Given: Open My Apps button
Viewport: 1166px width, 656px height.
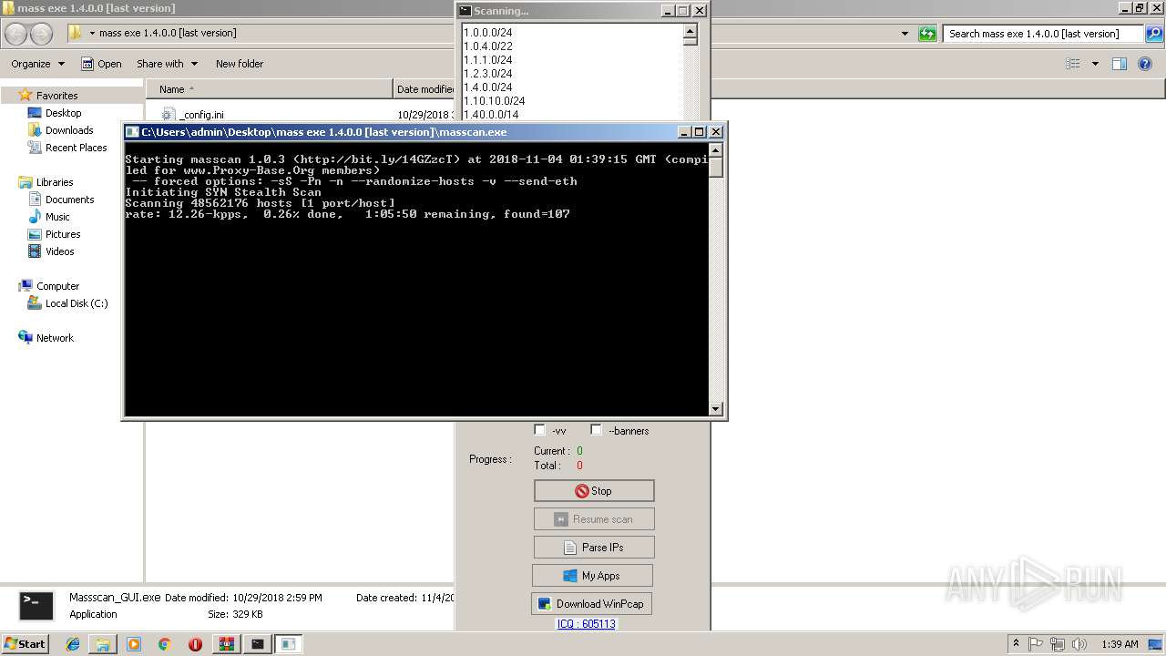Looking at the screenshot, I should pos(592,576).
